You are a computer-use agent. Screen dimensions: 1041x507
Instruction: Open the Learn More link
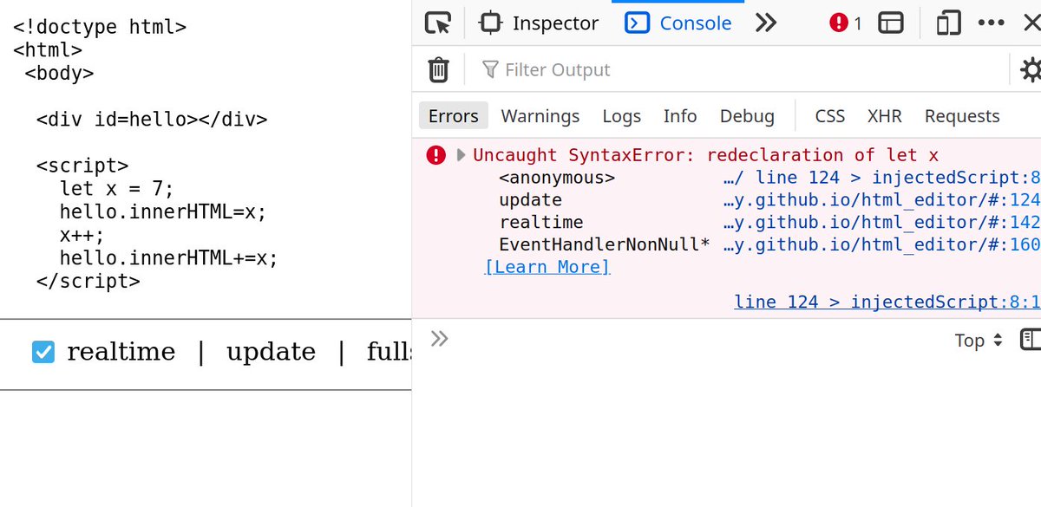547,267
